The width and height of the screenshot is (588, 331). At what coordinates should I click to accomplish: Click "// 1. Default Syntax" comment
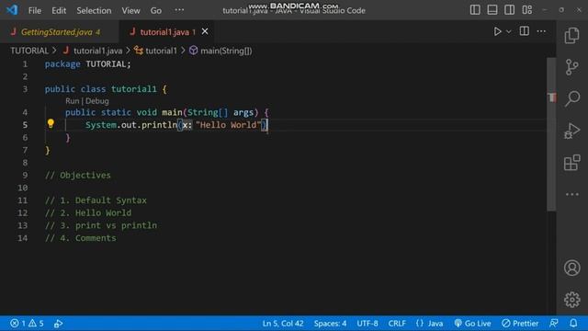pyautogui.click(x=96, y=200)
